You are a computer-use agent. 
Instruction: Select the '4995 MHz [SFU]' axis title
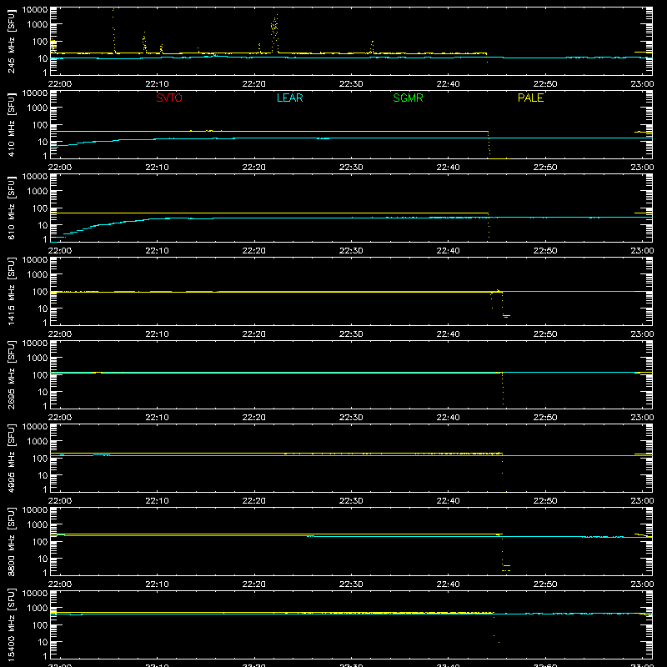coord(12,458)
